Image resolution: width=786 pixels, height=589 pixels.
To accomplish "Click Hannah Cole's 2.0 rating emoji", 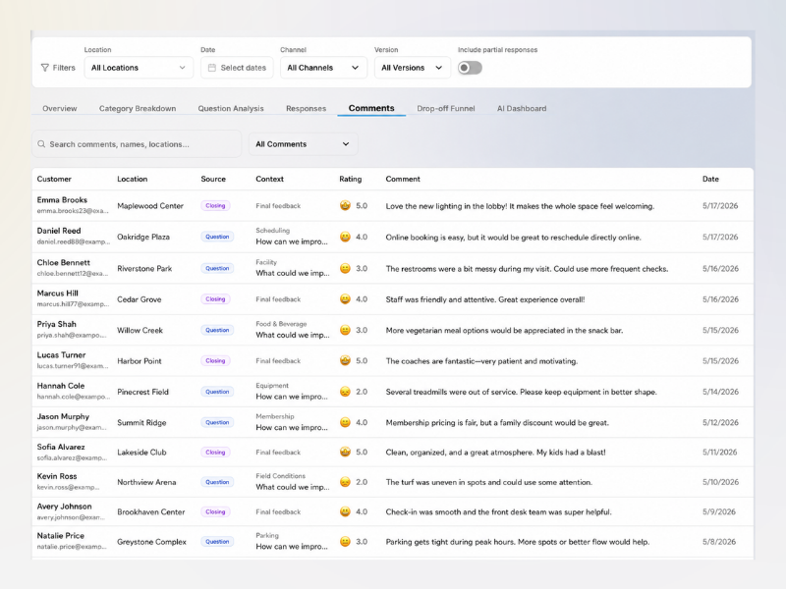I will [345, 392].
